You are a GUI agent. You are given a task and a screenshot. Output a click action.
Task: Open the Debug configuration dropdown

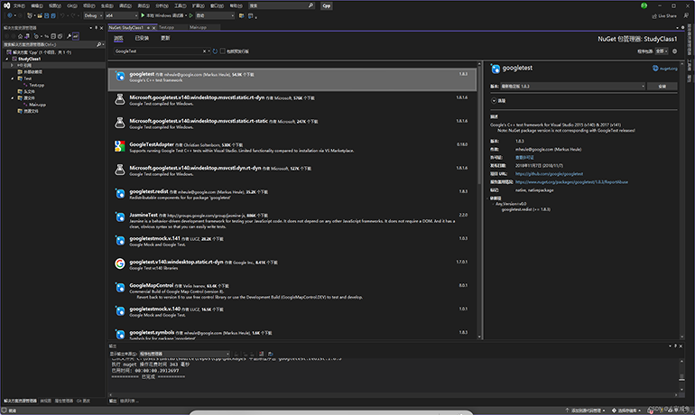point(93,15)
